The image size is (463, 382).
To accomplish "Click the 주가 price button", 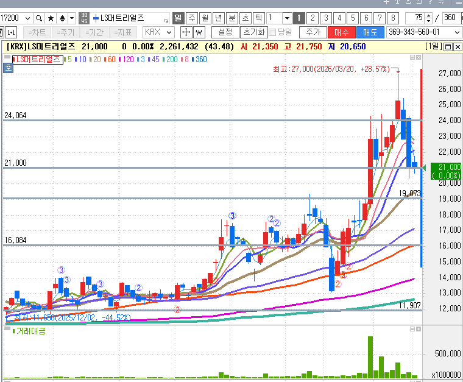I will (x=313, y=32).
